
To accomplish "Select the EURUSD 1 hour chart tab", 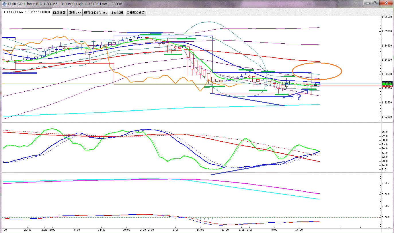I will point(27,12).
